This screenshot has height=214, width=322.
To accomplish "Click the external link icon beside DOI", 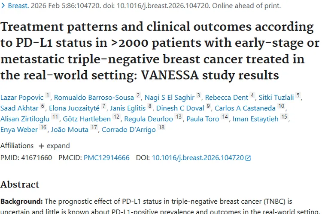I will click(248, 158).
